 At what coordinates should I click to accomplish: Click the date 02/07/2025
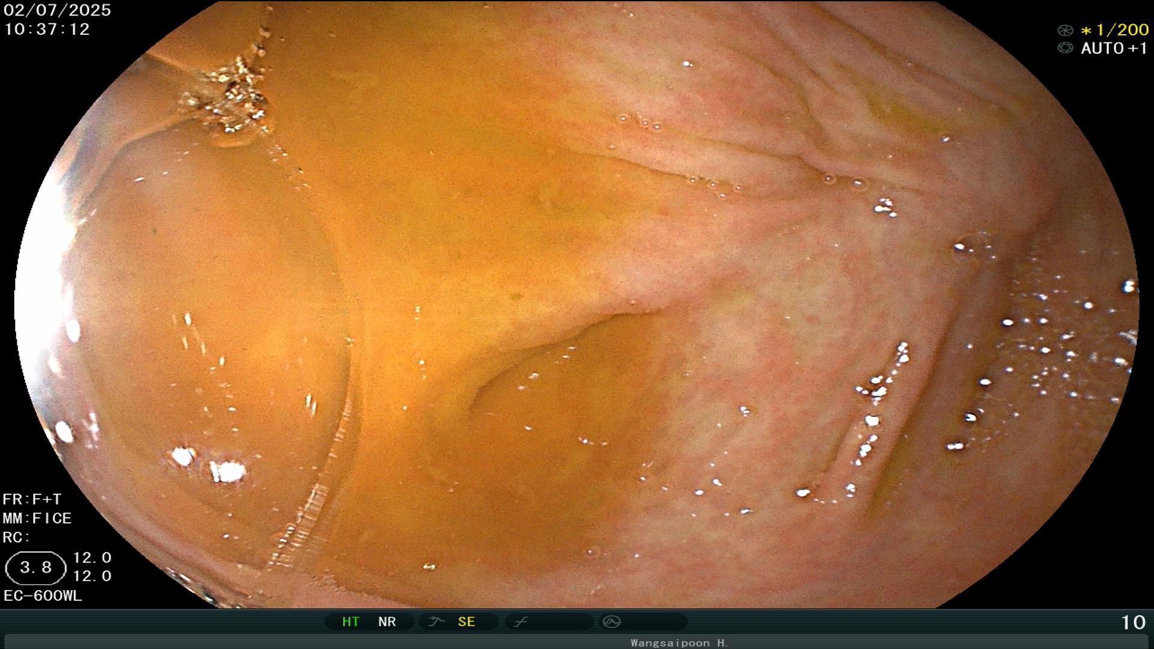tap(57, 10)
